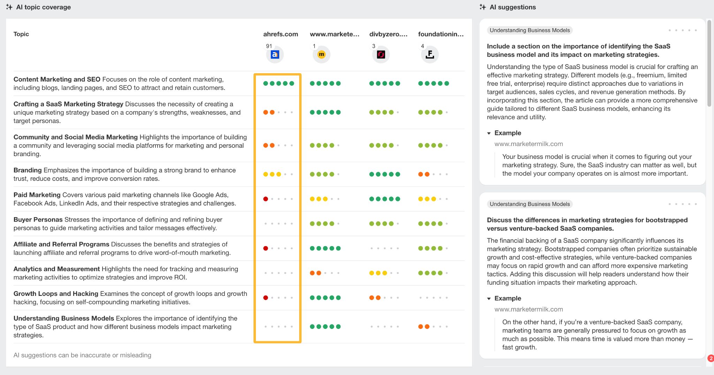Open www.marketermilk.com link in the first Example
714x375 pixels.
pos(529,144)
